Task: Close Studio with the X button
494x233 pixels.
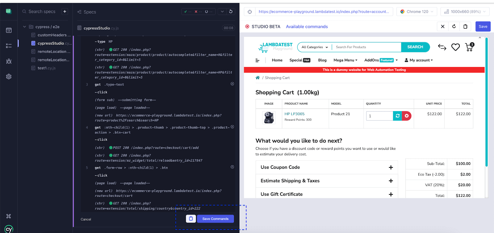Action: click(442, 27)
